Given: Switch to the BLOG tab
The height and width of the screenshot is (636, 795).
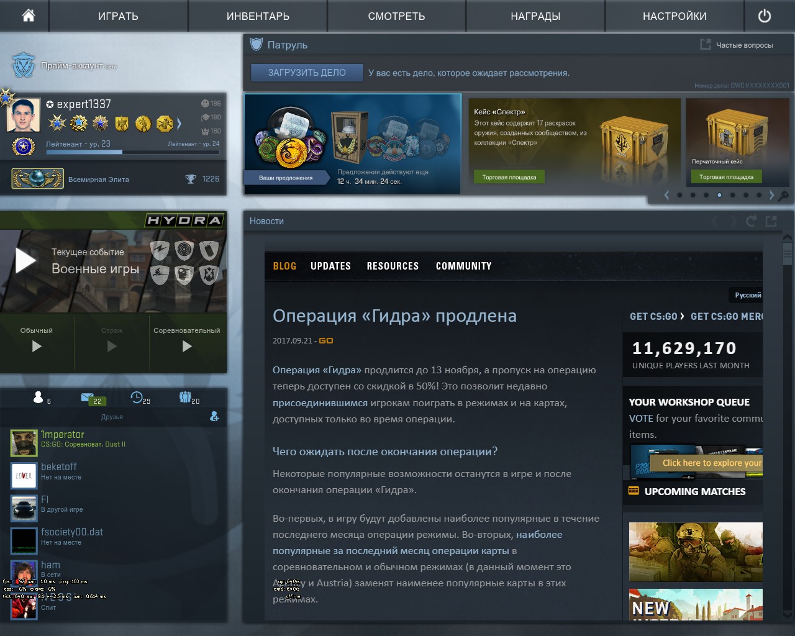Looking at the screenshot, I should pos(284,266).
